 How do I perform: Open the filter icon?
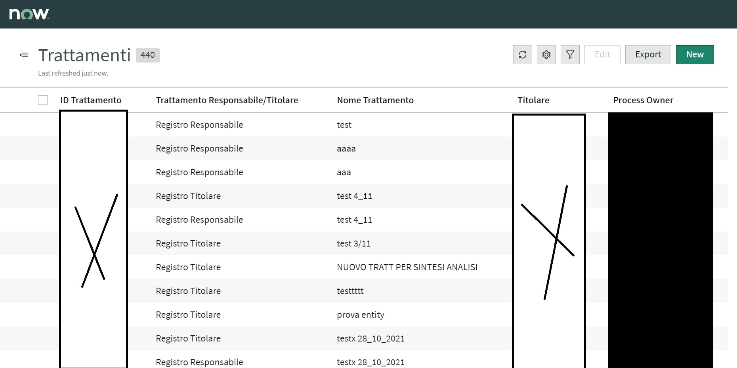[570, 55]
